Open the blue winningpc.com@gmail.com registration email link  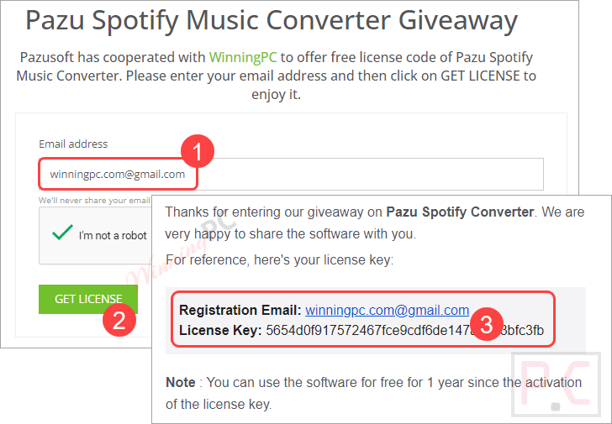387,310
